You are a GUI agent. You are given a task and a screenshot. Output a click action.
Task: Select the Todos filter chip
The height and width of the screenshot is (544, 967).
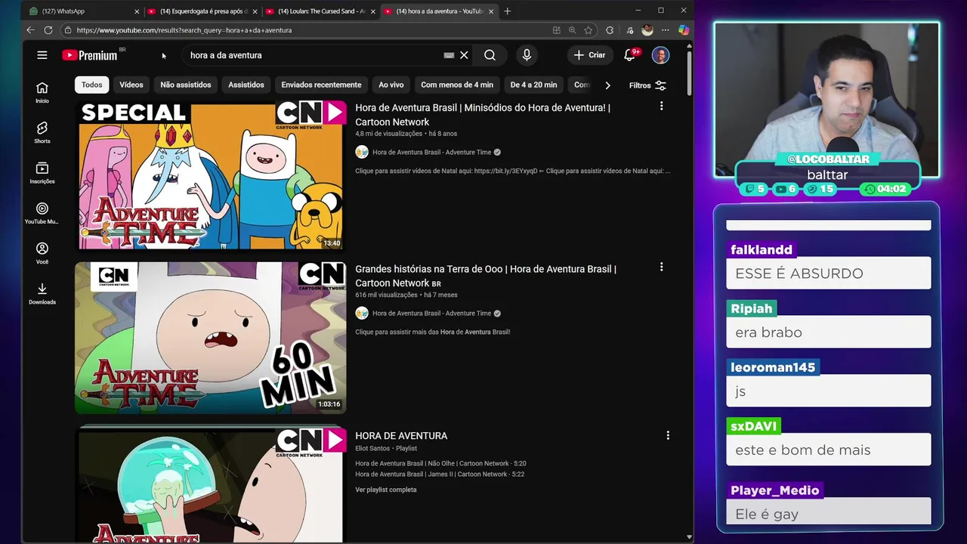(92, 85)
